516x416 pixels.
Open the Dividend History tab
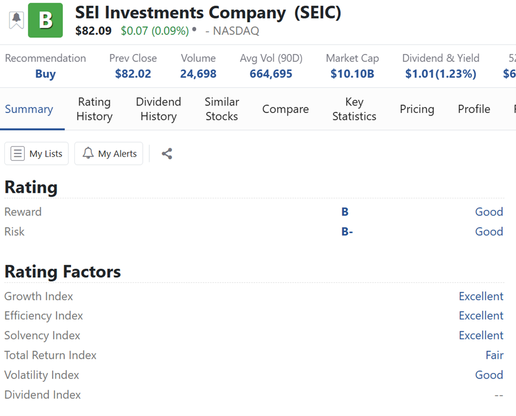click(158, 109)
